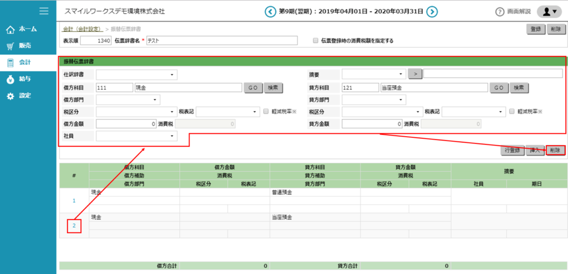Click GO button for 貸方科目

coord(499,88)
